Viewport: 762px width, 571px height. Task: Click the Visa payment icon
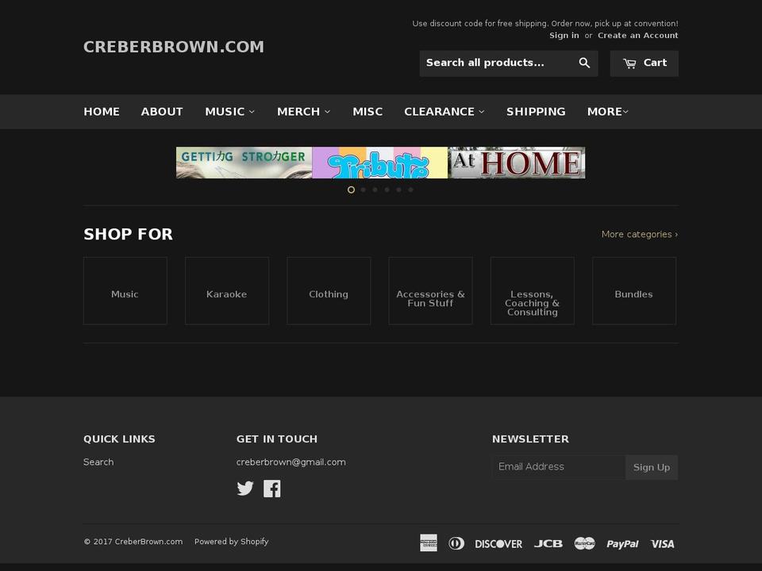662,544
